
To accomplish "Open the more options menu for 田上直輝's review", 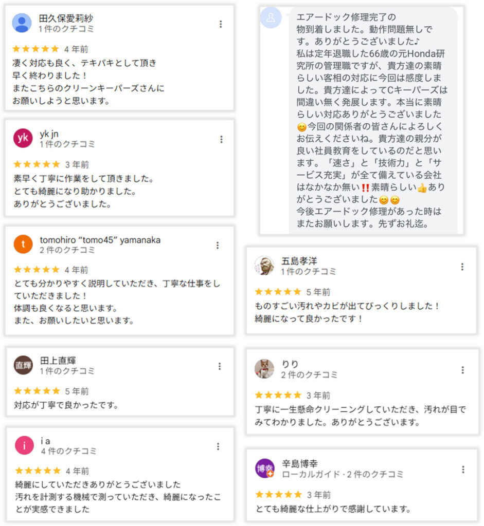I will click(220, 366).
